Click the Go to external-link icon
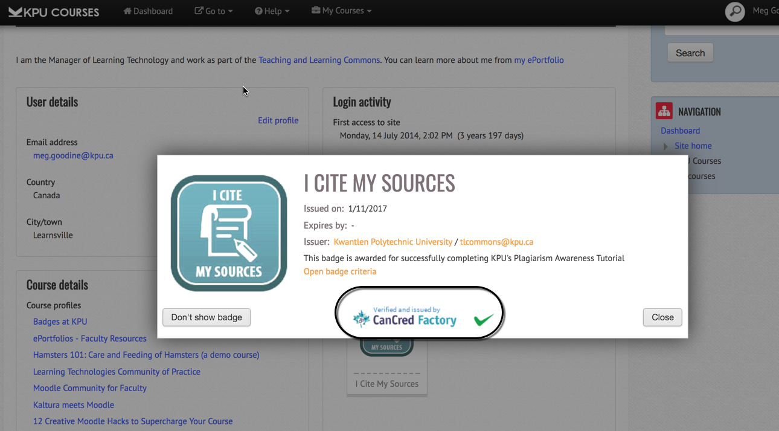This screenshot has width=779, height=431. point(199,11)
